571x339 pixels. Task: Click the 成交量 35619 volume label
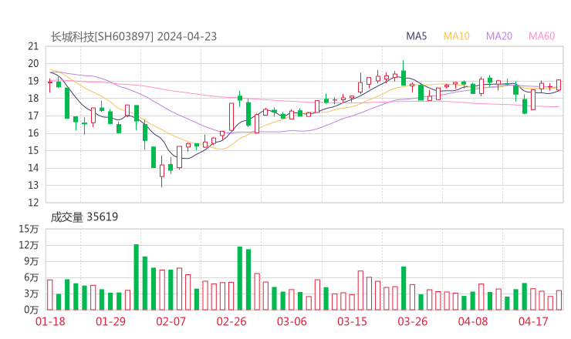(x=84, y=216)
